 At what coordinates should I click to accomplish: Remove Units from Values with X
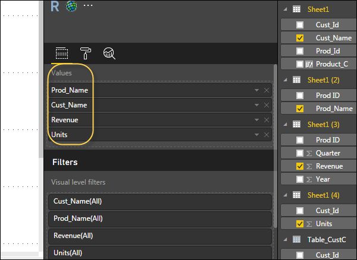point(267,135)
